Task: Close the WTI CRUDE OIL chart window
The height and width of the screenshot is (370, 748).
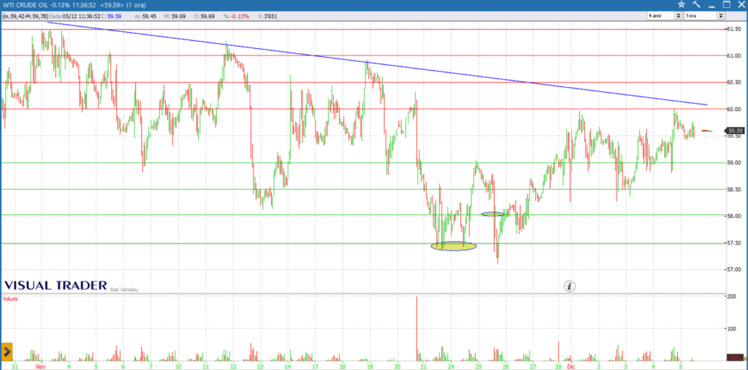Action: 741,4
